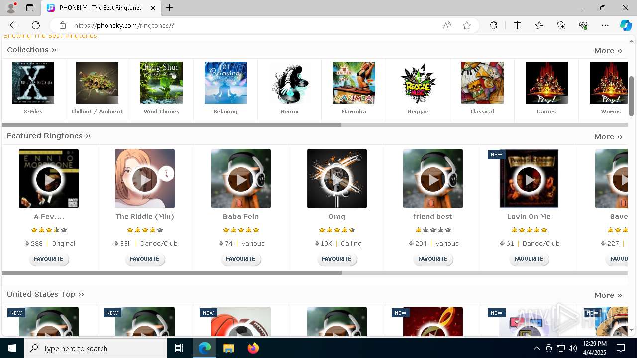The height and width of the screenshot is (358, 637).
Task: Expand the Collections section heading
Action: click(x=32, y=50)
